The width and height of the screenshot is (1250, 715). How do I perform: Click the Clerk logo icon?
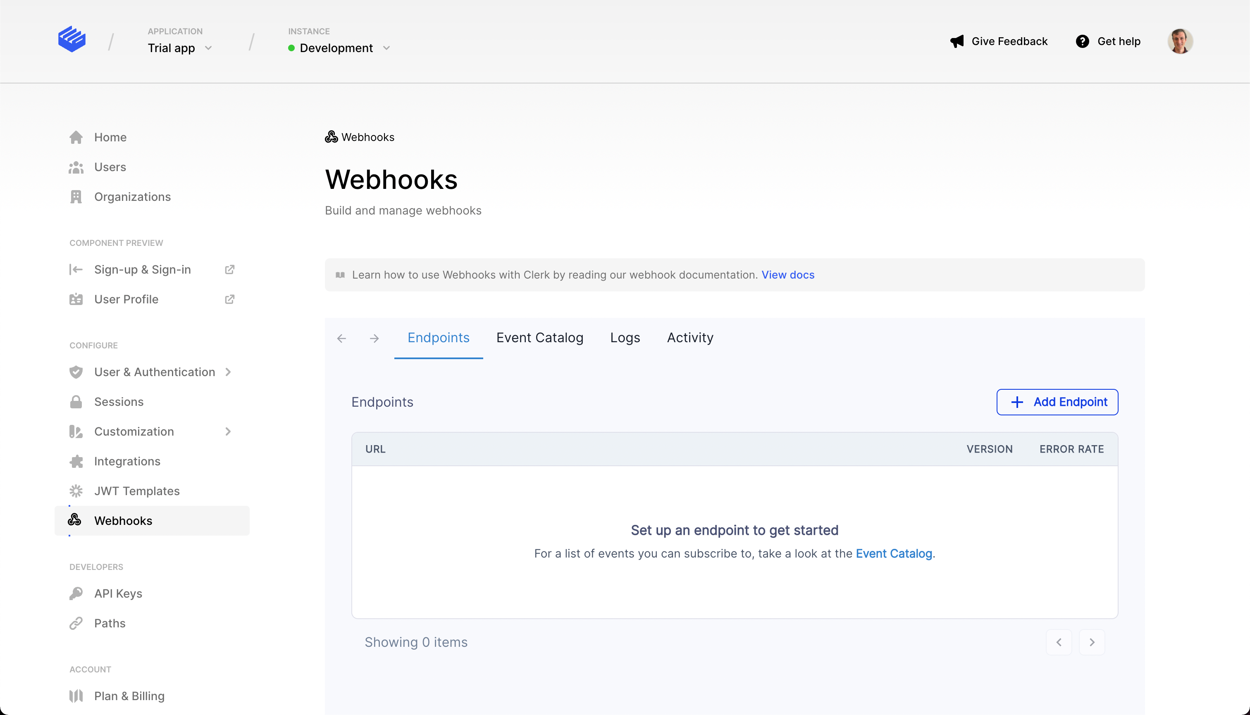tap(72, 39)
